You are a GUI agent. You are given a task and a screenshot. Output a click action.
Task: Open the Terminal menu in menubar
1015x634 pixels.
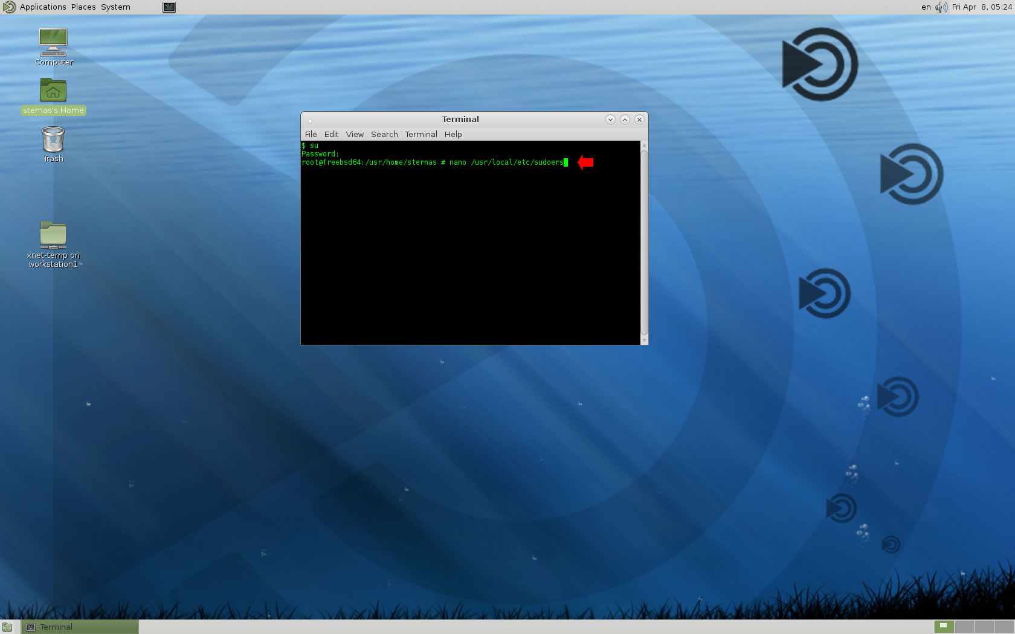[421, 134]
